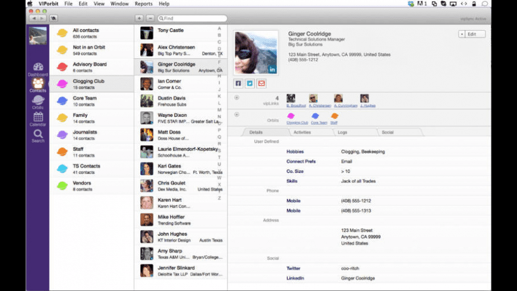
Task: Switch to the Activities tab
Action: (302, 132)
